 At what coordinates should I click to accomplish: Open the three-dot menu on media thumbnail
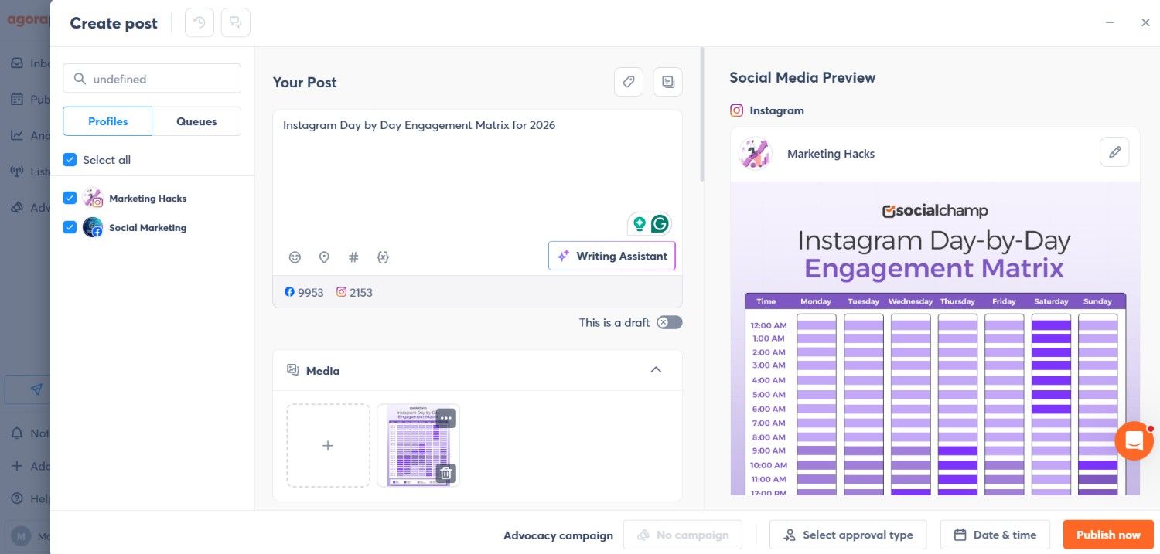[445, 418]
